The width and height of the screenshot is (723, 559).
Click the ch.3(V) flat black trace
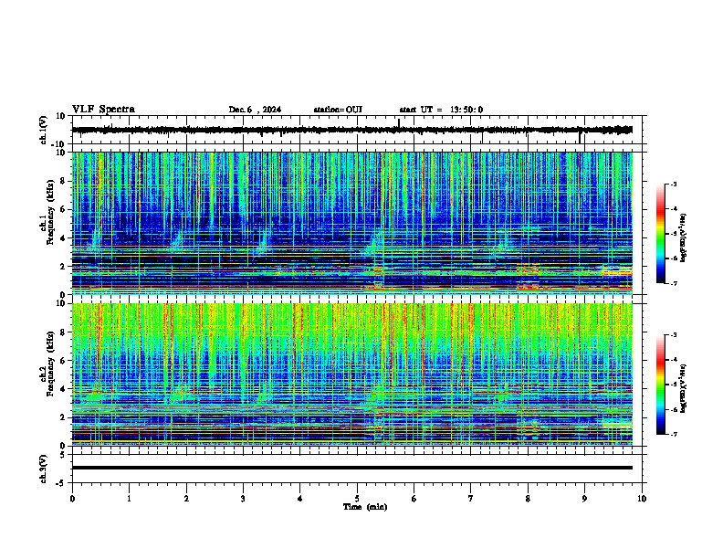352,468
